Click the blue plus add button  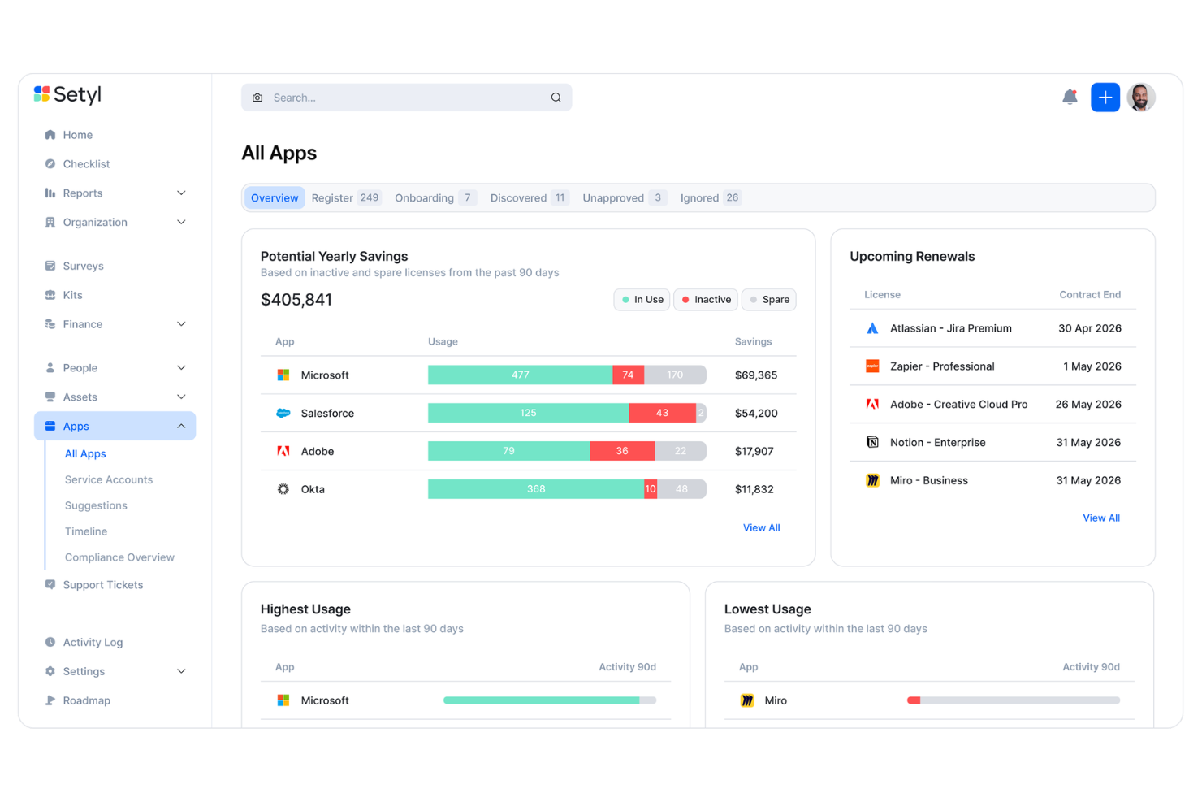coord(1105,98)
